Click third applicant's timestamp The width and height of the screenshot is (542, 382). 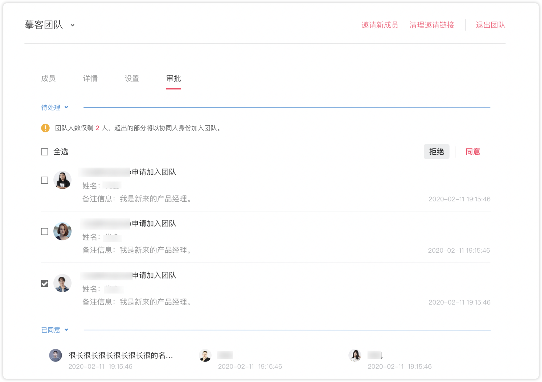(x=459, y=302)
